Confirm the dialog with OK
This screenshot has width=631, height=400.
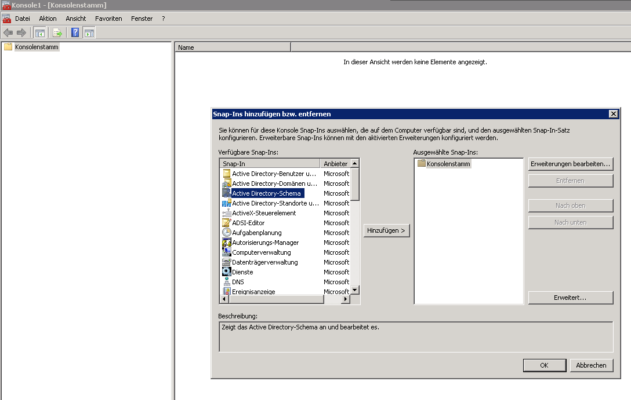[x=543, y=365]
